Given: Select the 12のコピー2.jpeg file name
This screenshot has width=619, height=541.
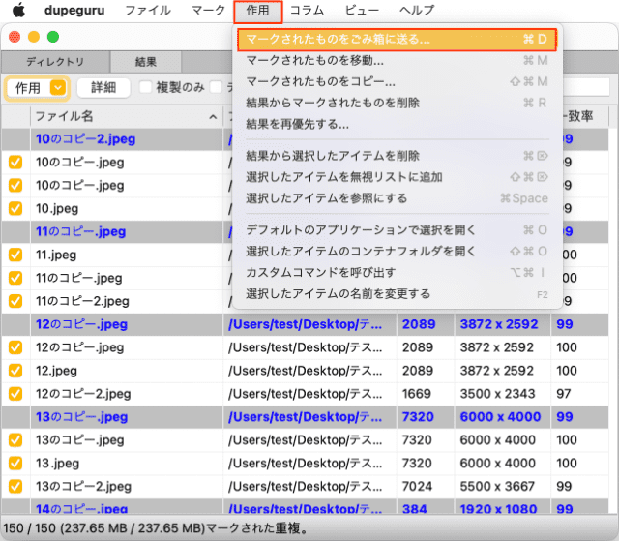Looking at the screenshot, I should [x=83, y=394].
